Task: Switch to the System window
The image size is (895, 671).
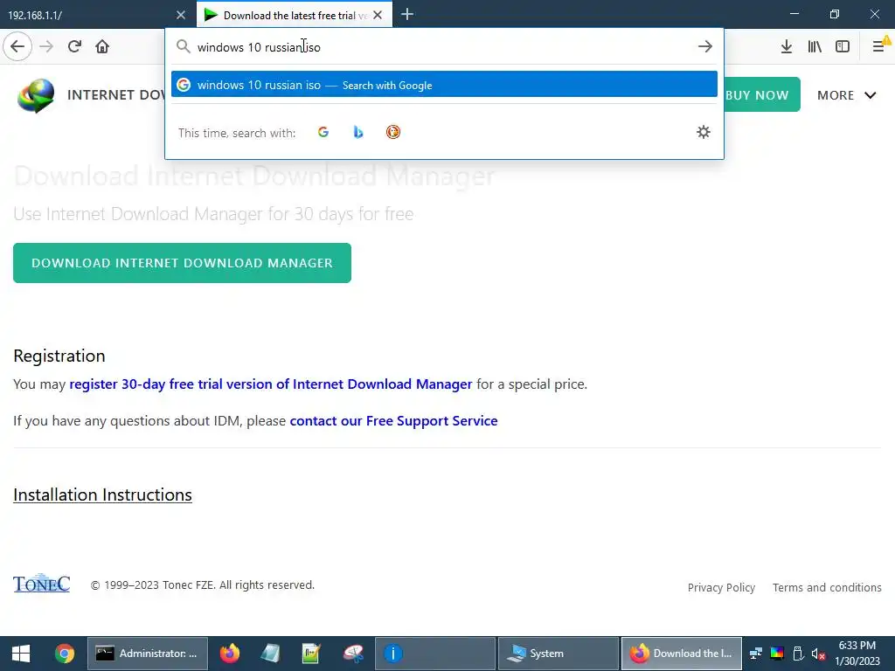Action: (x=559, y=654)
